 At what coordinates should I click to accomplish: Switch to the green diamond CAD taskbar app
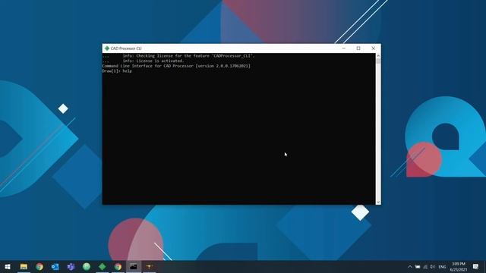click(x=103, y=266)
